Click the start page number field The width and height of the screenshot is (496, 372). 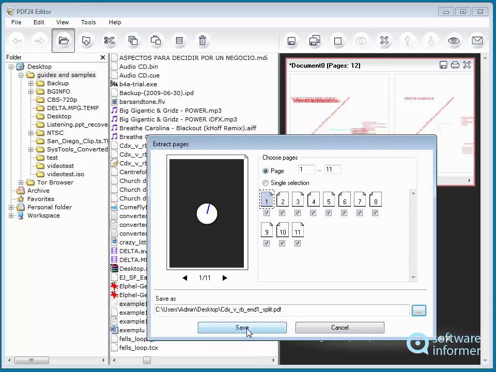(306, 169)
